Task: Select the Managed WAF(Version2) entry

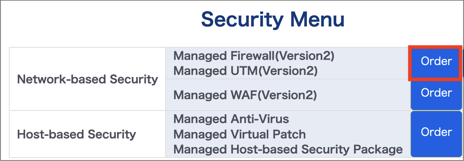Action: click(x=245, y=94)
